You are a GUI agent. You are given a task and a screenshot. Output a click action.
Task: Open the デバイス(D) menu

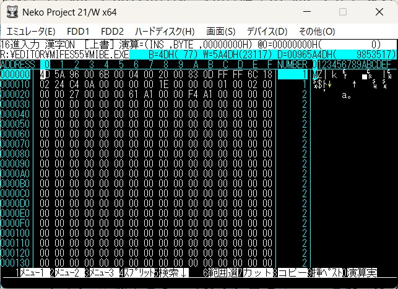(x=267, y=31)
